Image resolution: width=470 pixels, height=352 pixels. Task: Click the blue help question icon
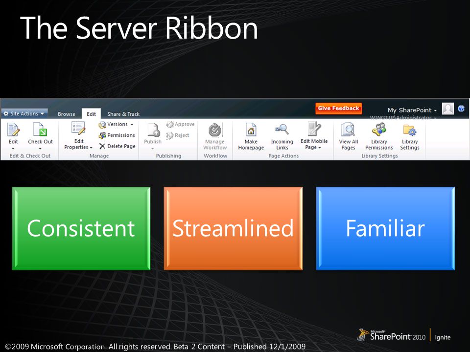tap(461, 109)
